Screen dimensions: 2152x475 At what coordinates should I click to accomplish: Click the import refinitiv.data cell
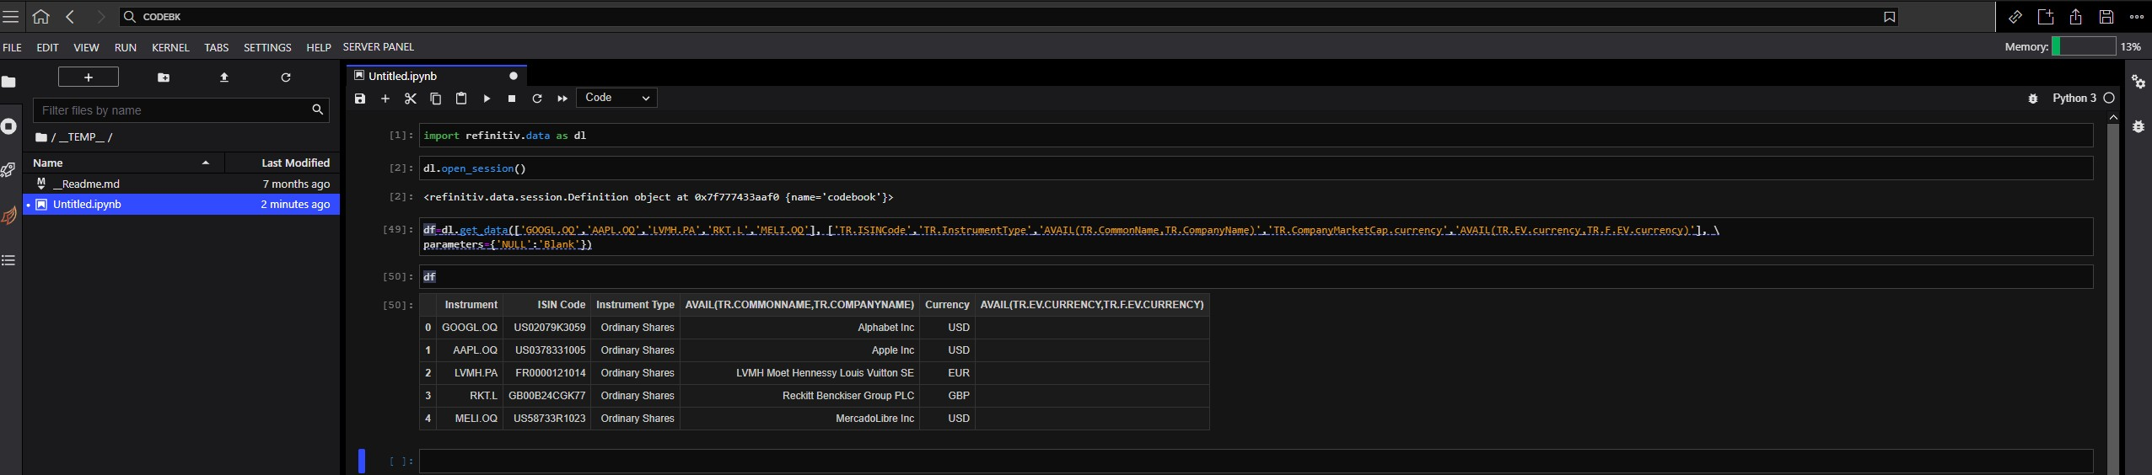point(1256,136)
